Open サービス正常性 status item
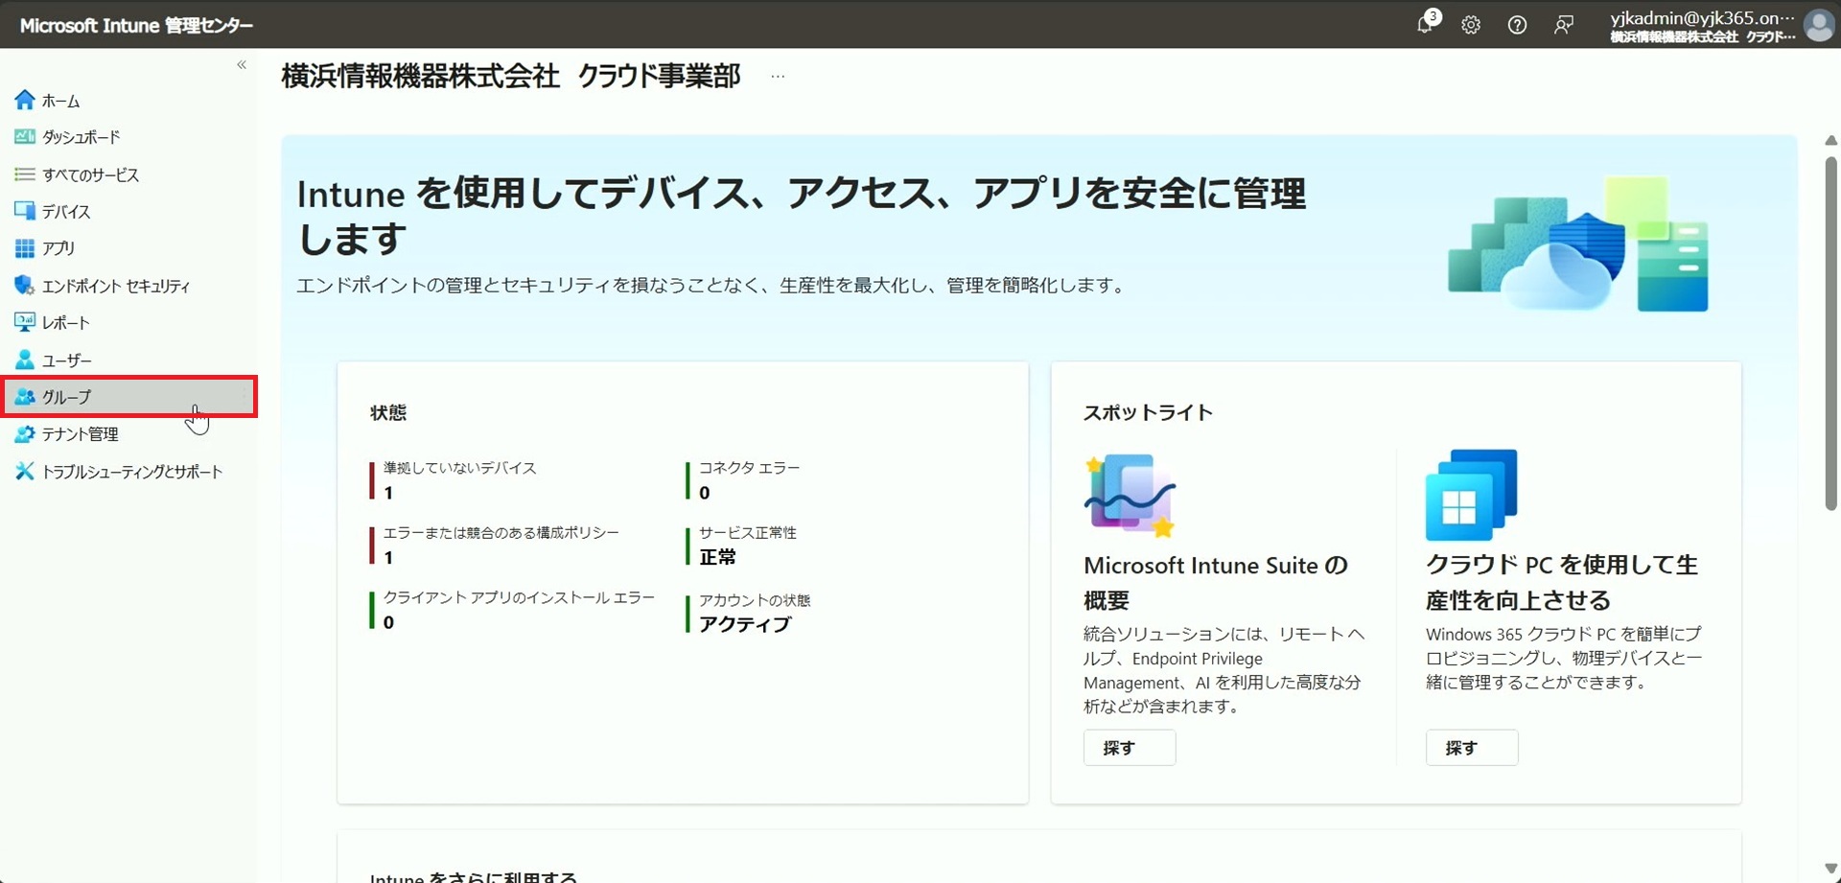1841x883 pixels. point(741,546)
